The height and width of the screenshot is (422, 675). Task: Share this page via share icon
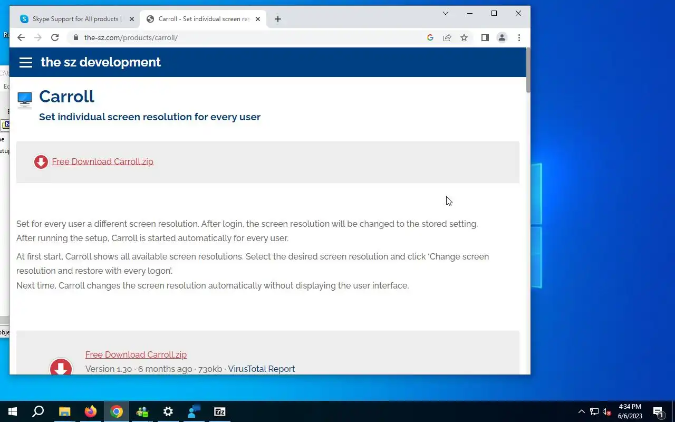click(x=447, y=37)
